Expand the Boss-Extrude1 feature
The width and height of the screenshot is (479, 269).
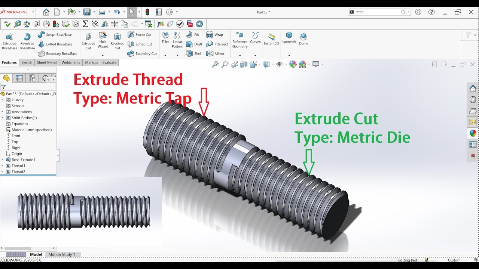click(x=2, y=160)
